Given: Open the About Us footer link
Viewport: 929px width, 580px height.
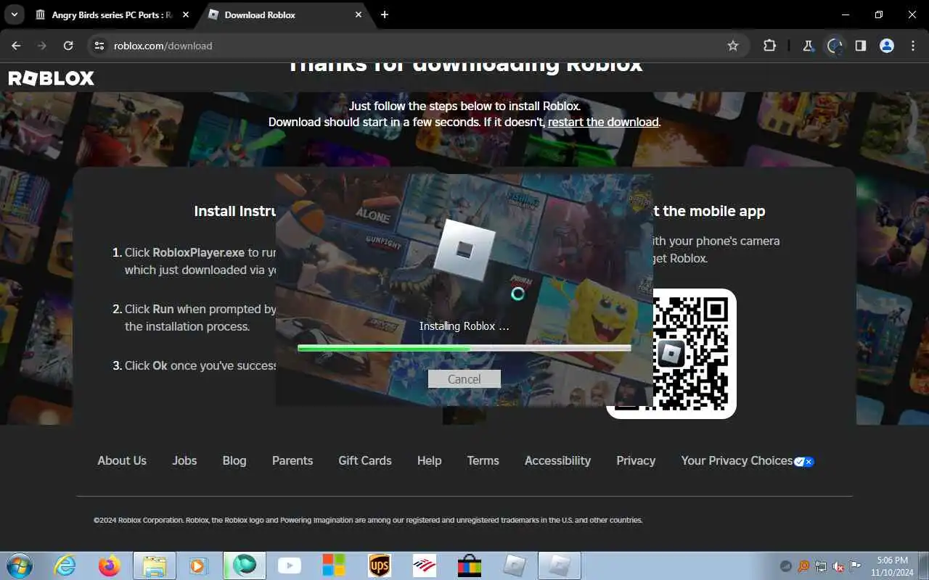Looking at the screenshot, I should pos(122,460).
